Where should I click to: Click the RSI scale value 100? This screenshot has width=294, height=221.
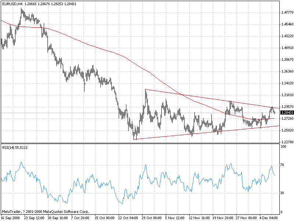pos(283,147)
